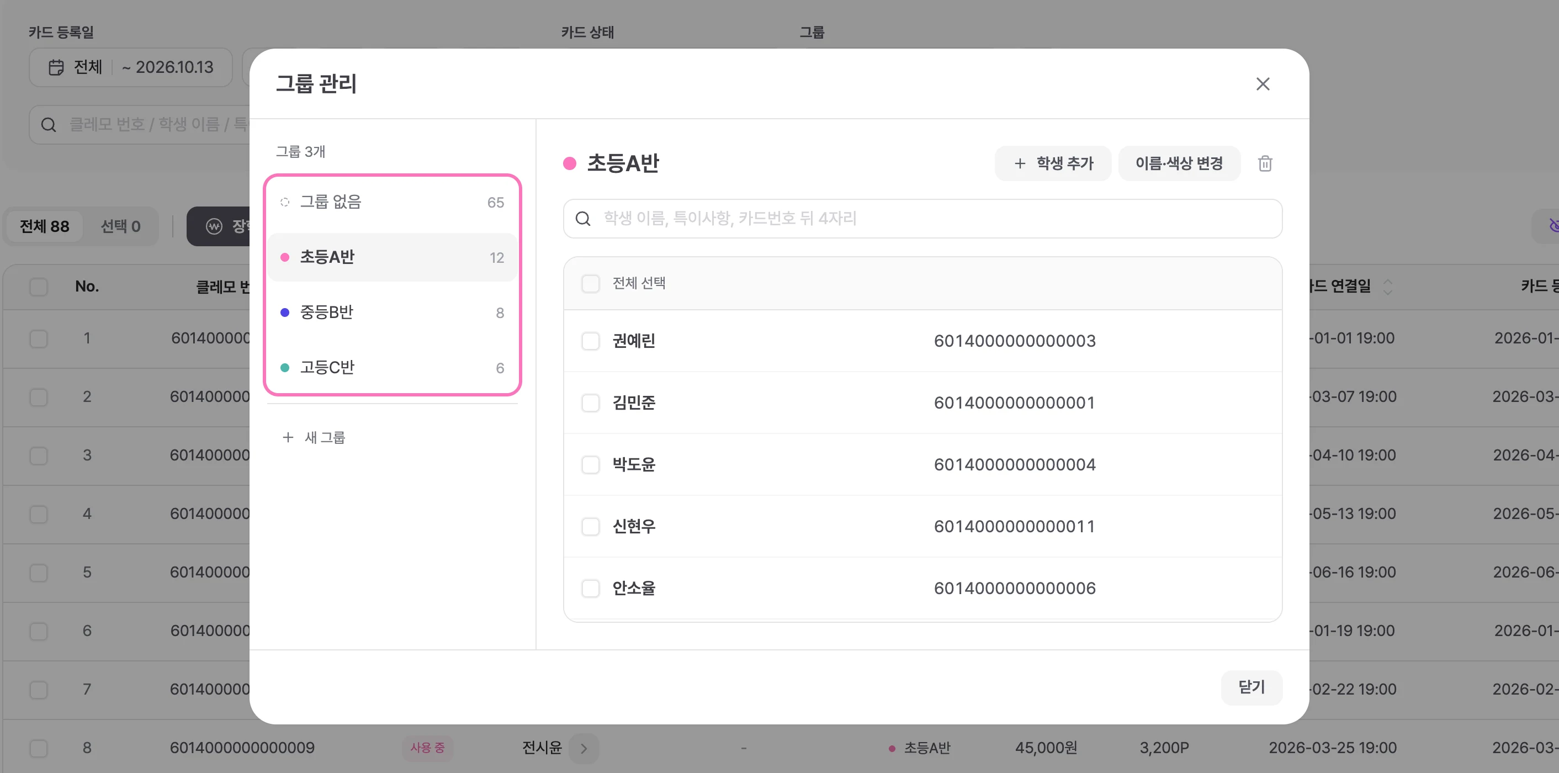Image resolution: width=1559 pixels, height=773 pixels.
Task: Click 이름·색상 변경 button
Action: click(x=1179, y=163)
